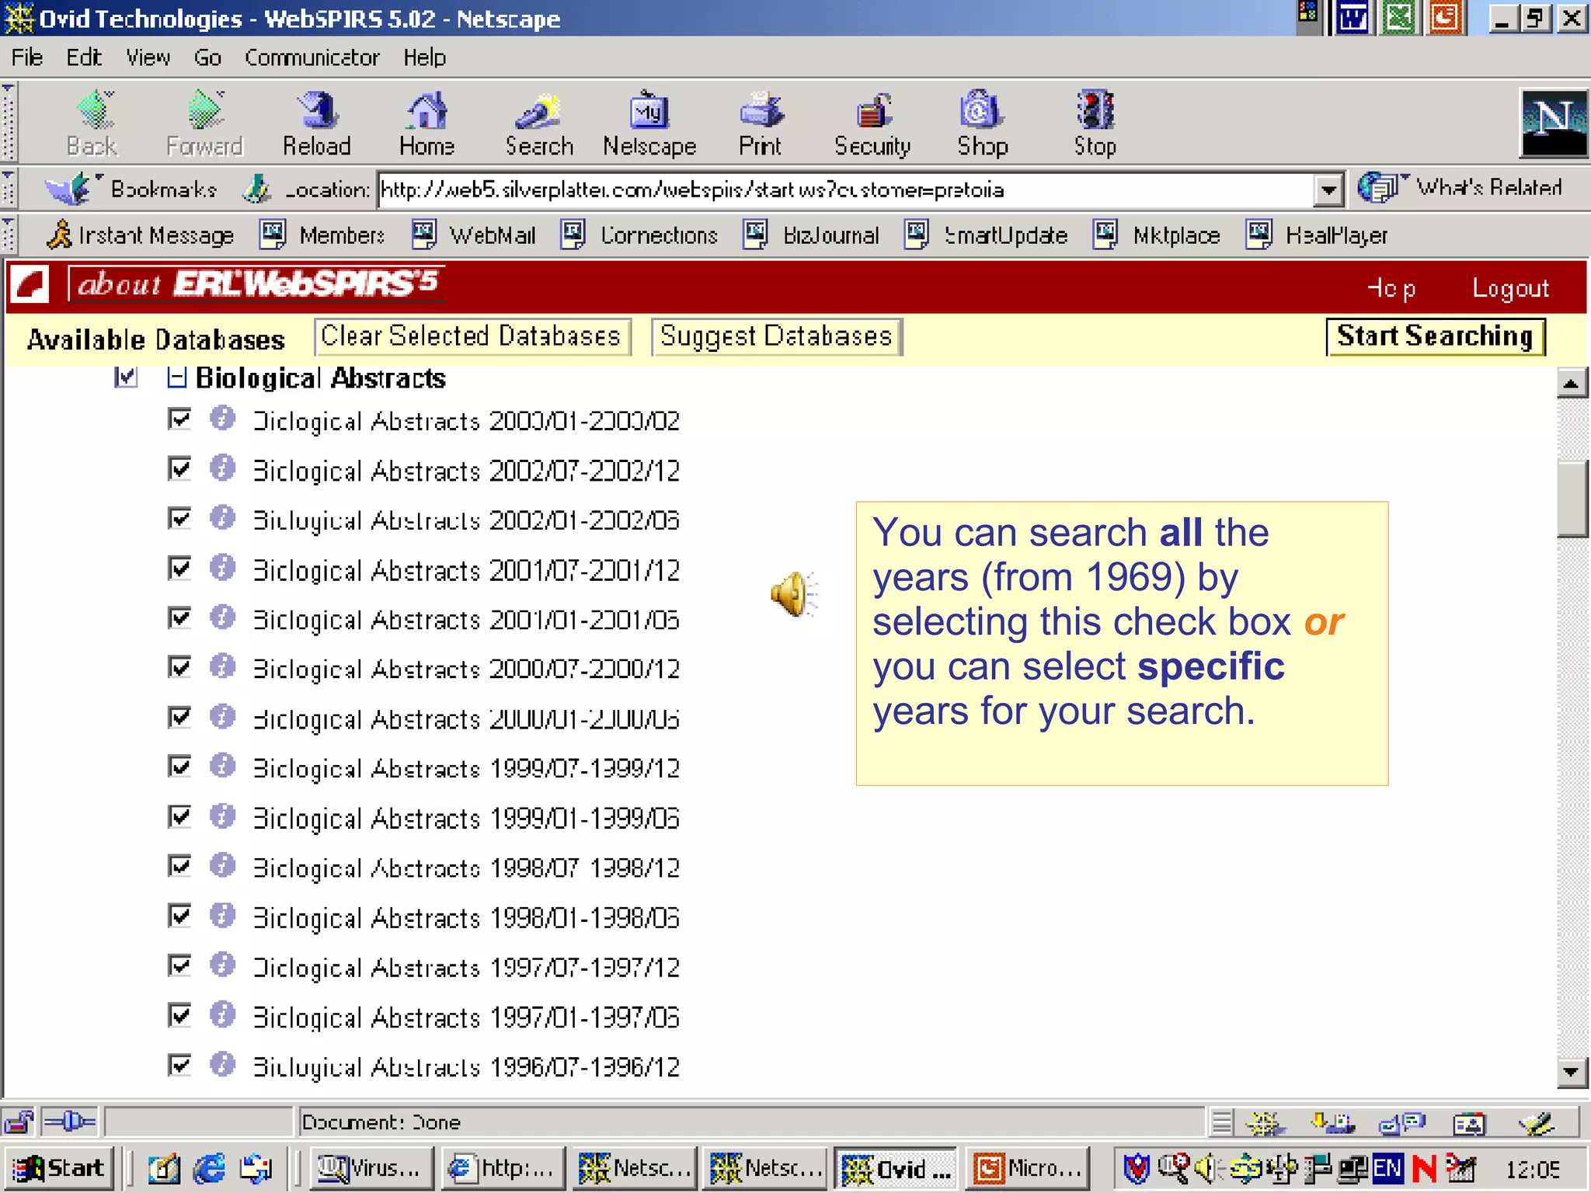Open info icon for Biological Abstracts 1999/07-1999/12
Image resolution: width=1591 pixels, height=1193 pixels.
222,766
